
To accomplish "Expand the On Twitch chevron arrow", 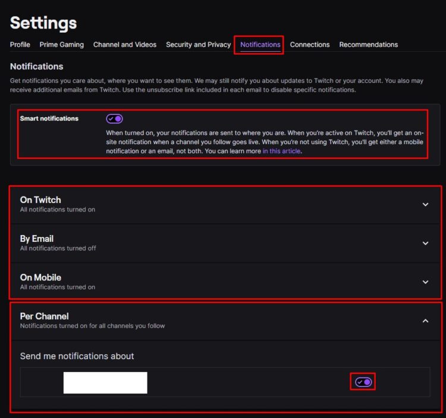I will tap(425, 204).
